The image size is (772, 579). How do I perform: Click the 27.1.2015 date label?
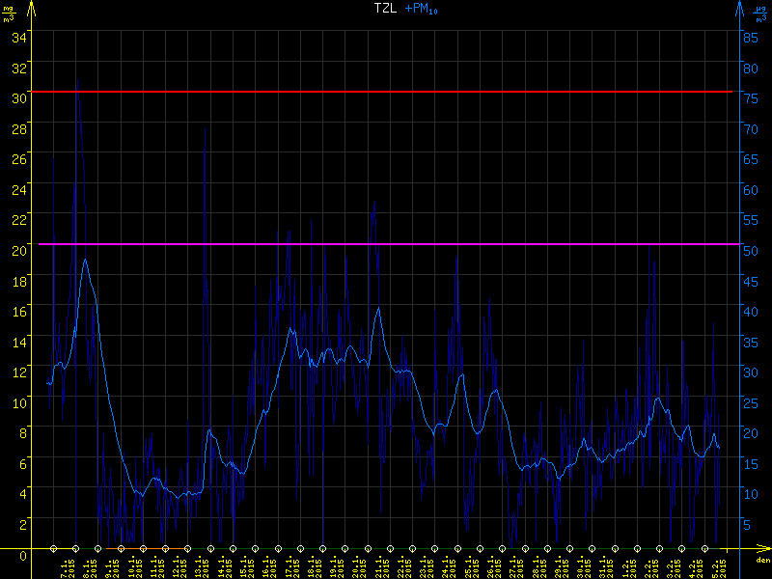[512, 566]
